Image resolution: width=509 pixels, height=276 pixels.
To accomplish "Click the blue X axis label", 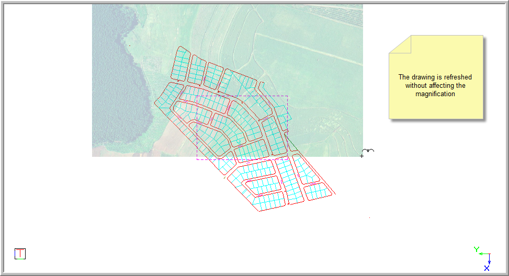I will click(x=487, y=268).
